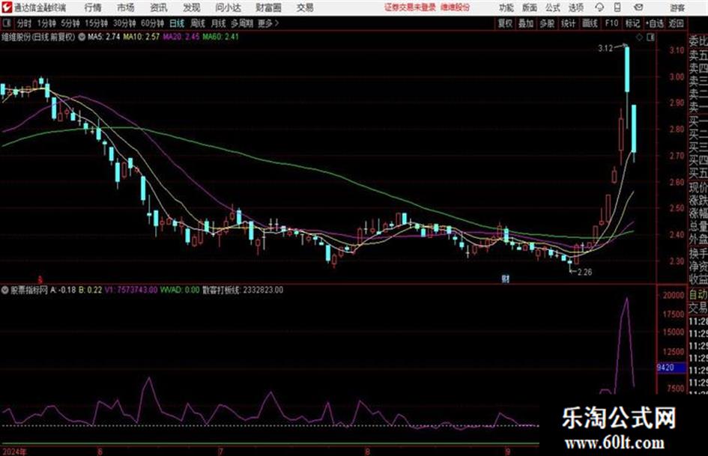This screenshot has height=456, width=708.
Task: Click the diamond icon atop the chart
Action: 639,37
